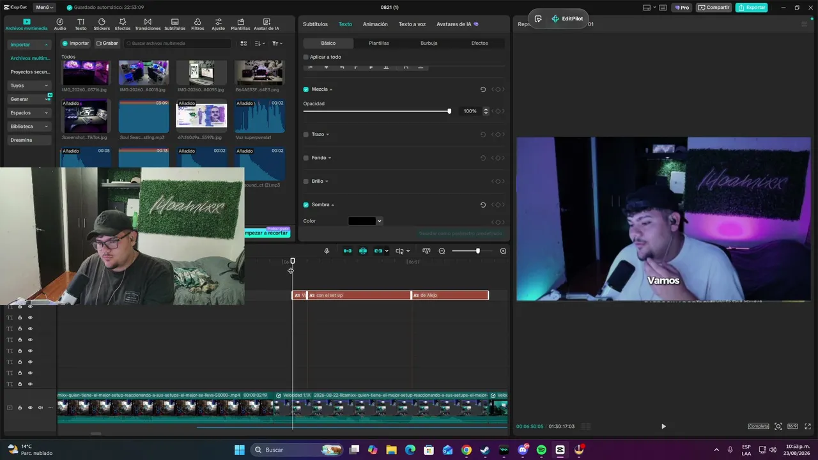This screenshot has height=460, width=818.
Task: Switch to the Animación tab
Action: (x=375, y=24)
